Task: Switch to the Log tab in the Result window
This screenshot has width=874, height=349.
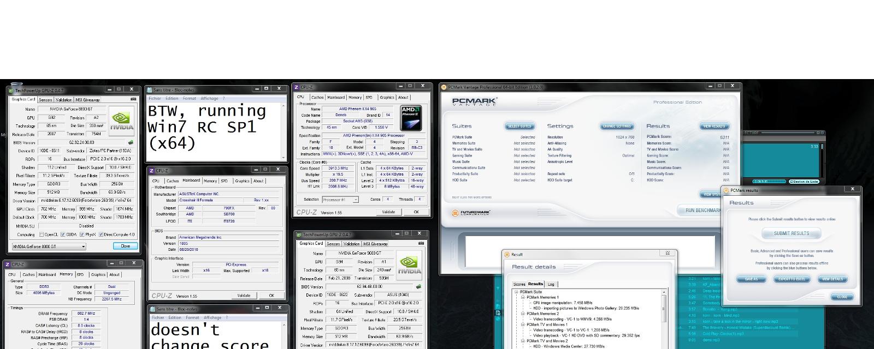Action: [551, 284]
